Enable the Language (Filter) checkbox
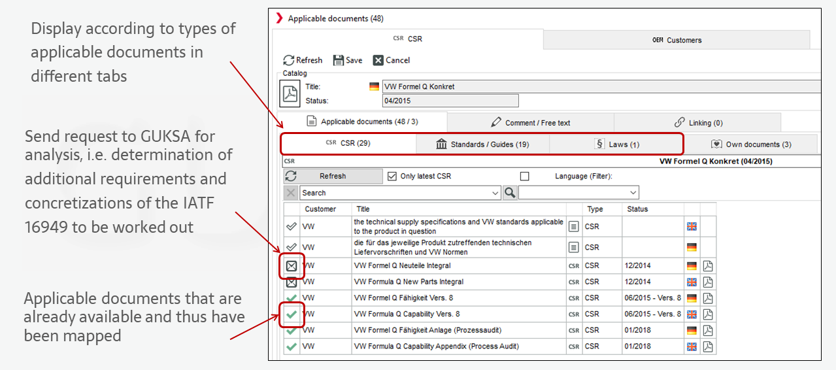 524,177
